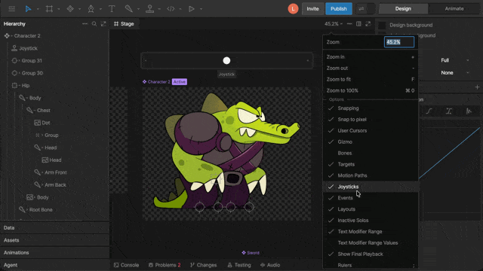Click the Invite button
The height and width of the screenshot is (271, 483).
tap(312, 8)
